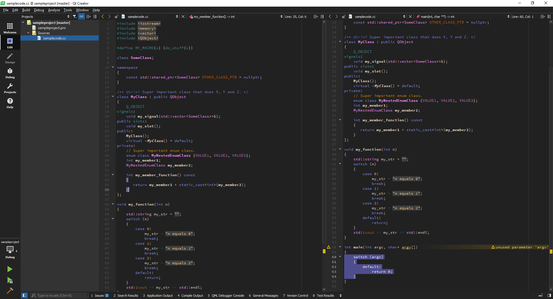Toggle the left sidebar visibility button
This screenshot has height=299, width=553.
click(24, 296)
